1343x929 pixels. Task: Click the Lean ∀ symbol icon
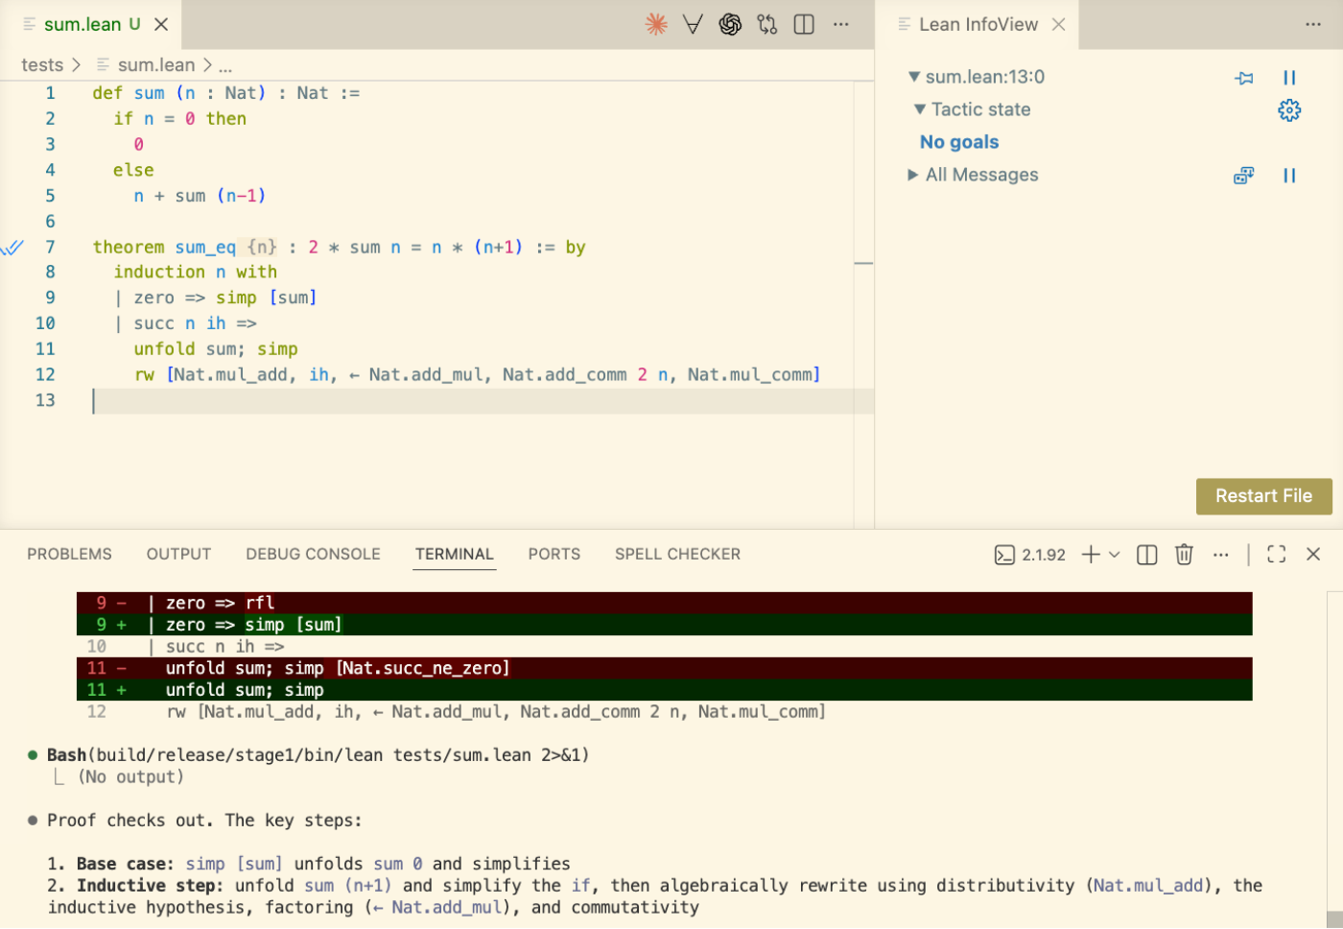[693, 25]
